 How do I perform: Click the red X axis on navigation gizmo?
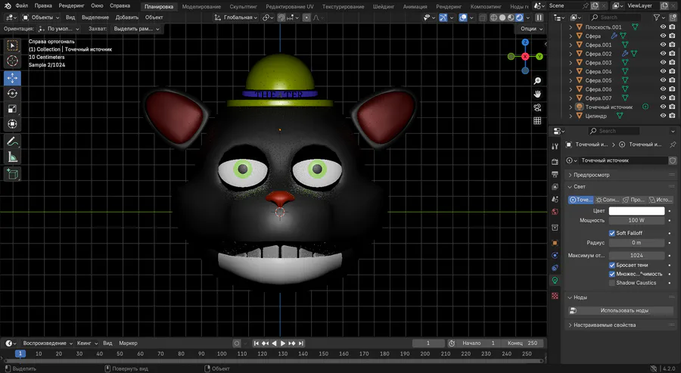point(525,57)
